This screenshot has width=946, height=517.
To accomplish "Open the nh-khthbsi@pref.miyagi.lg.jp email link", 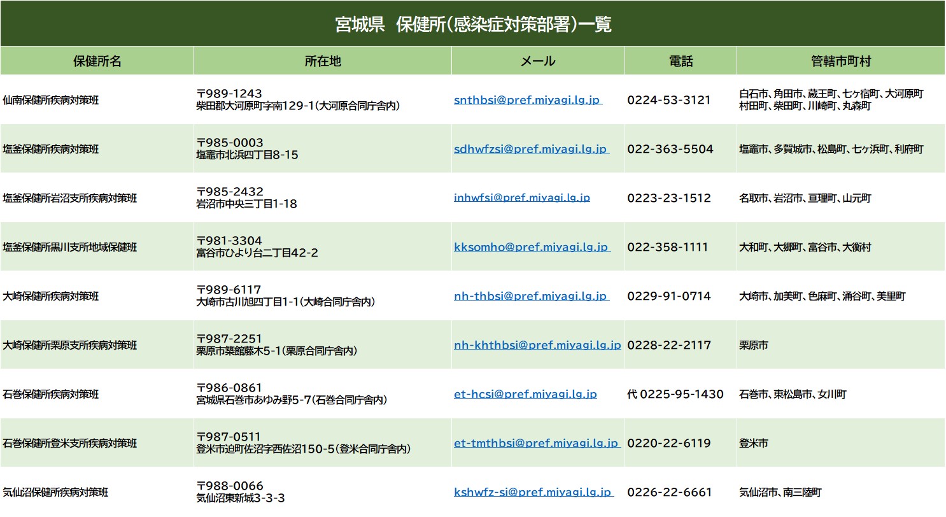I will click(x=537, y=345).
